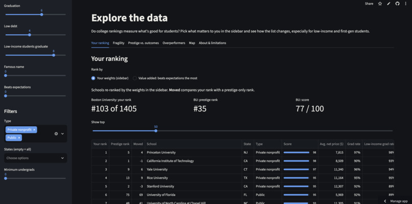
Task: Click the Low-income students graduate slider handle
Action: tap(54, 55)
